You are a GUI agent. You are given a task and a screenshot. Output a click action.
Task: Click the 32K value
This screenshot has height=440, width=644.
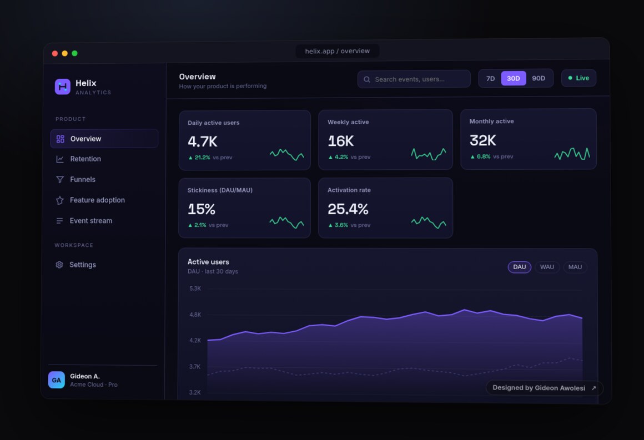point(483,140)
